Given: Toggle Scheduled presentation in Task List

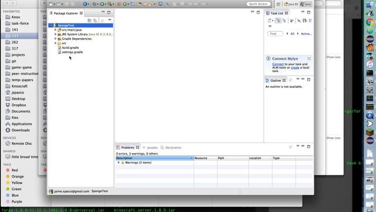Looking at the screenshot, I should coord(284,21).
